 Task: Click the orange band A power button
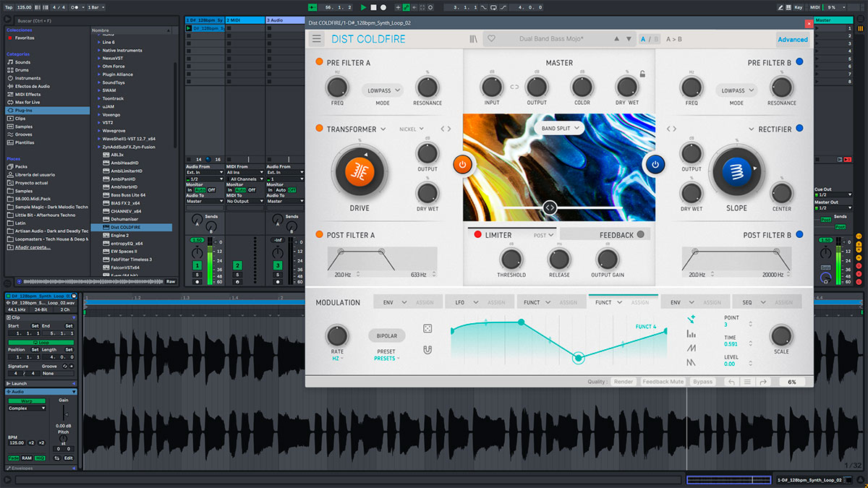(x=463, y=165)
